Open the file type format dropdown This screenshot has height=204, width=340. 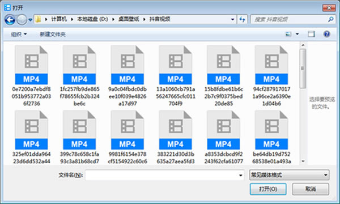coord(289,175)
